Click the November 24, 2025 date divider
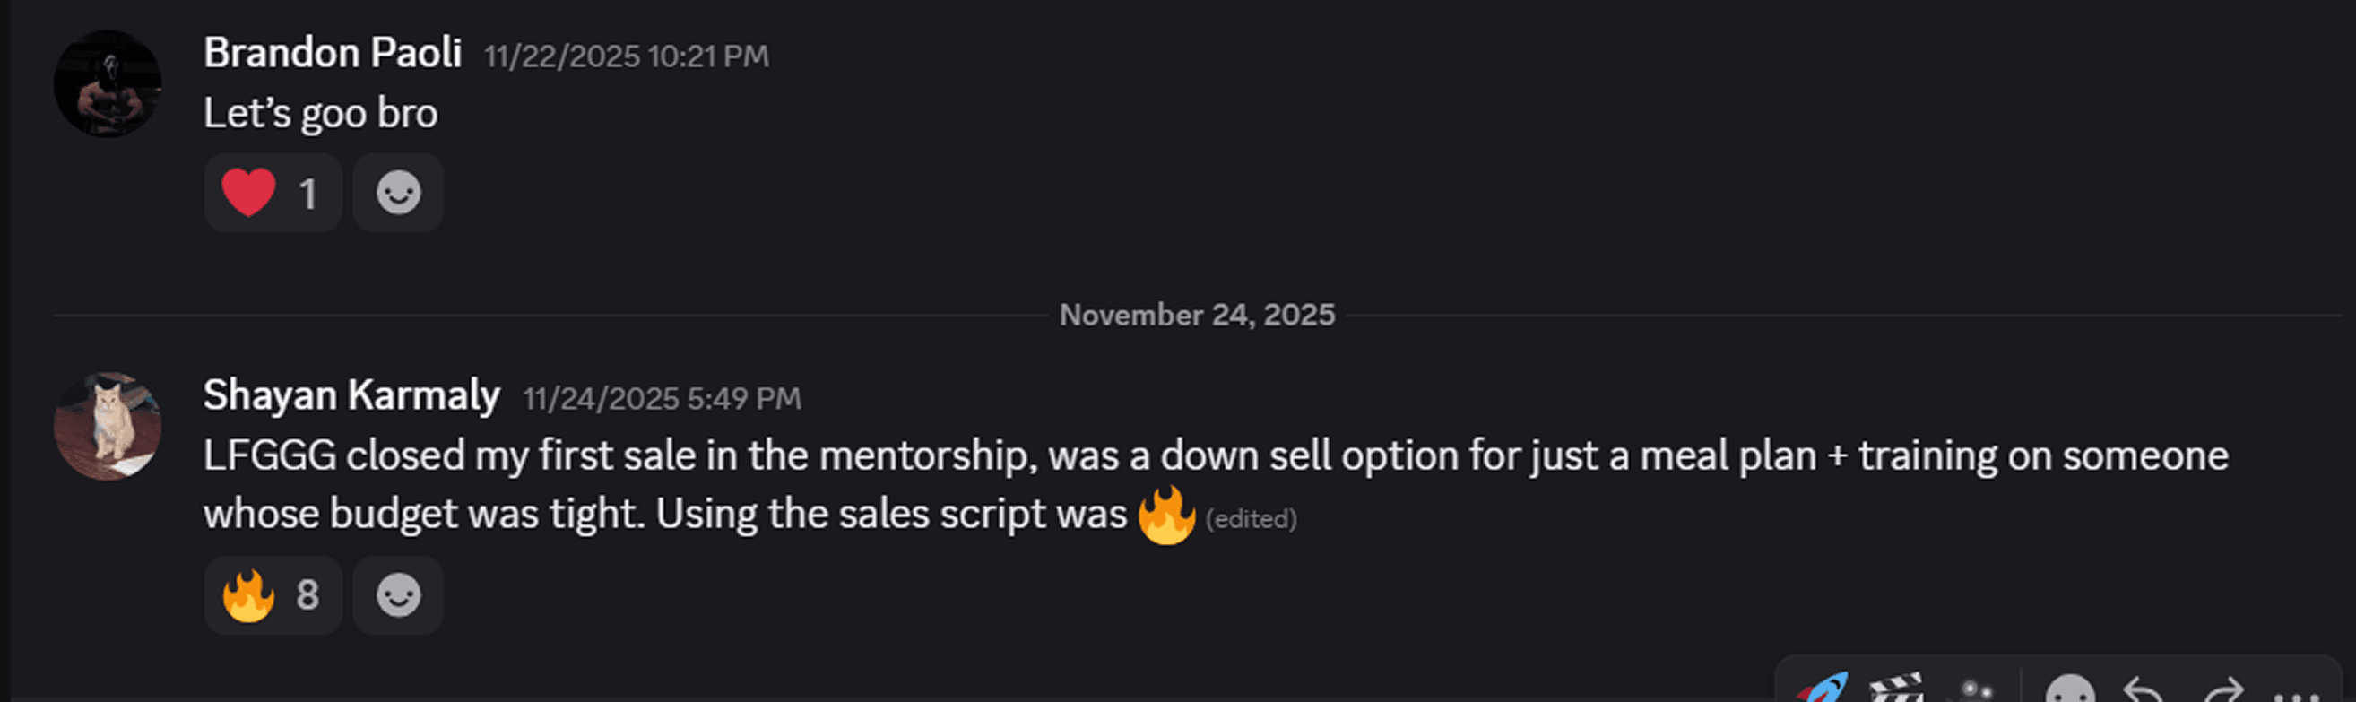2356x702 pixels. [x=1196, y=314]
